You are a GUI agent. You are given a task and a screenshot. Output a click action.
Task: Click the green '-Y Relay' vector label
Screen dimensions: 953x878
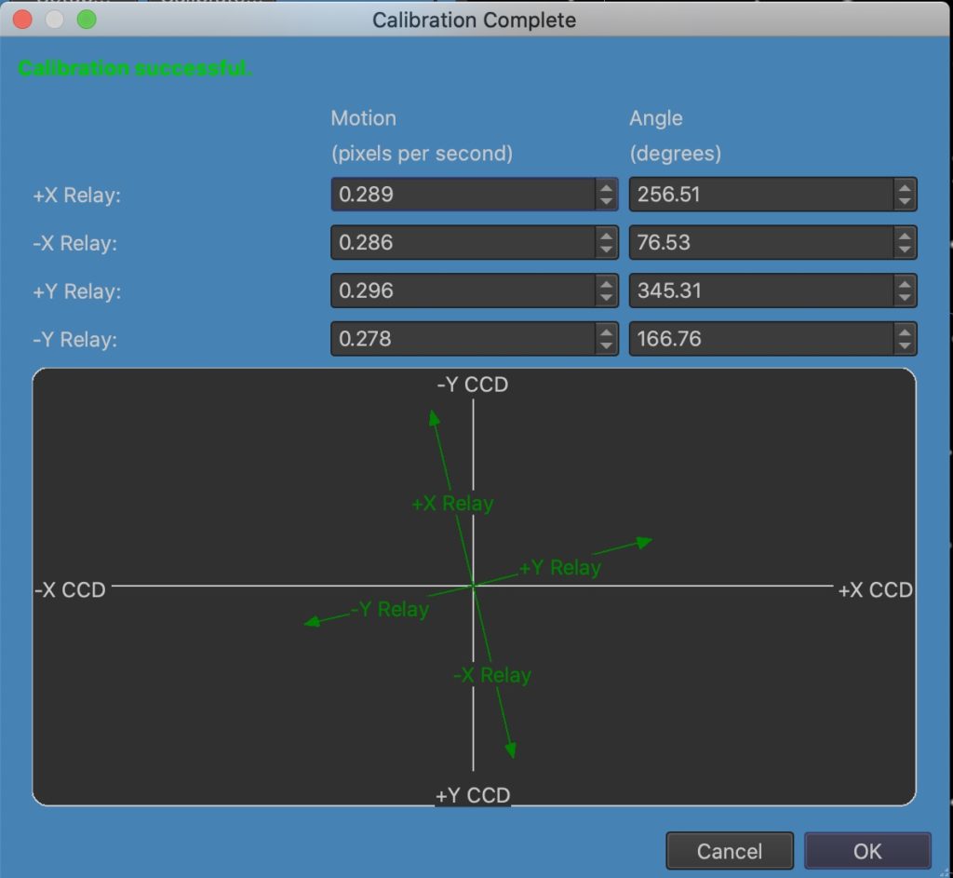point(390,609)
